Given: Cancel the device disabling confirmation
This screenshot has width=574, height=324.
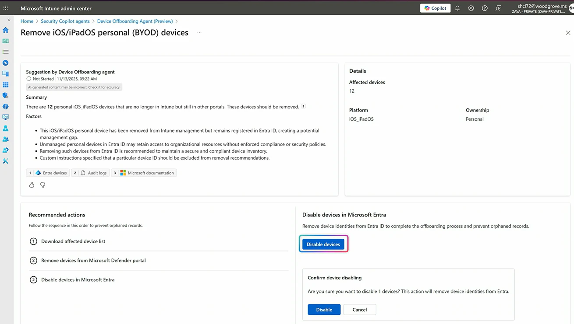Looking at the screenshot, I should pos(360,310).
